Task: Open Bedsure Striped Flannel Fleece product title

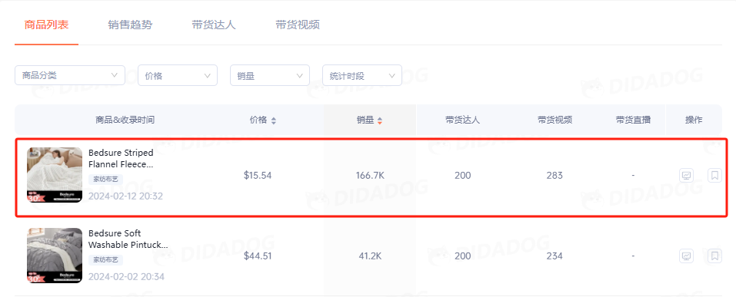Action: click(x=121, y=159)
